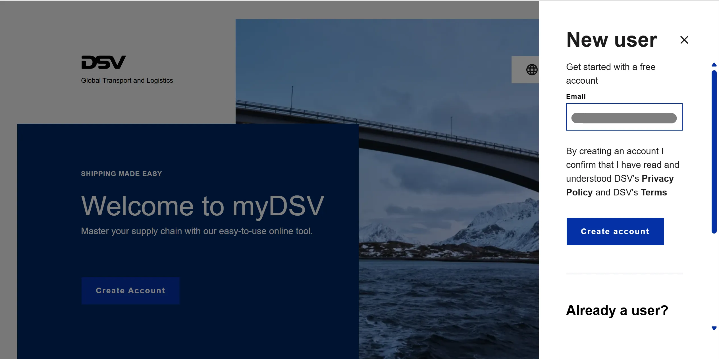
Task: Click the scrollbar down arrow
Action: (x=714, y=328)
